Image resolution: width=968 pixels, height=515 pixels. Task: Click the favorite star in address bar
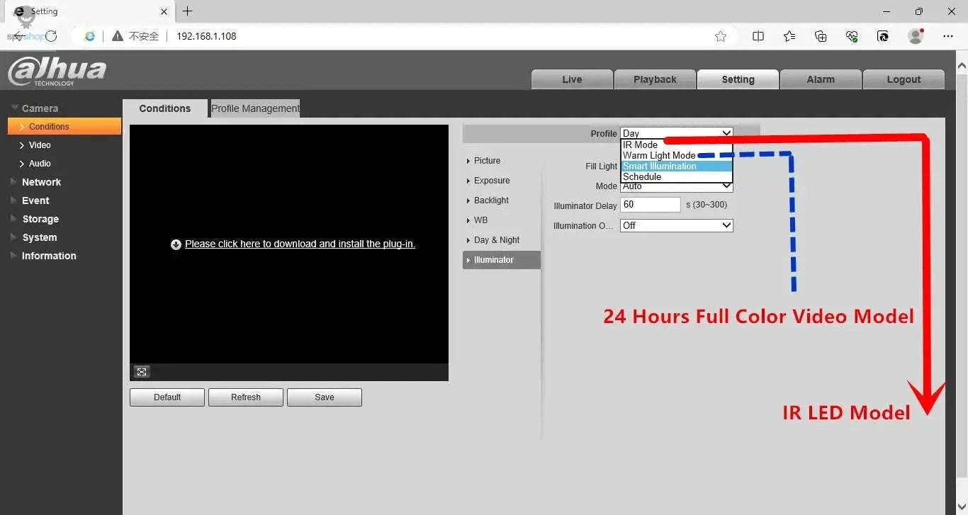721,36
